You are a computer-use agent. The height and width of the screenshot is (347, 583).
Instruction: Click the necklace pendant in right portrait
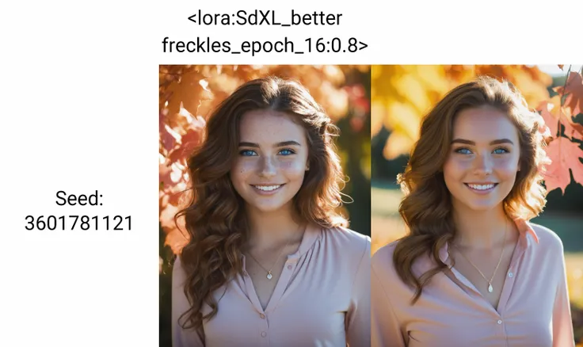click(490, 288)
